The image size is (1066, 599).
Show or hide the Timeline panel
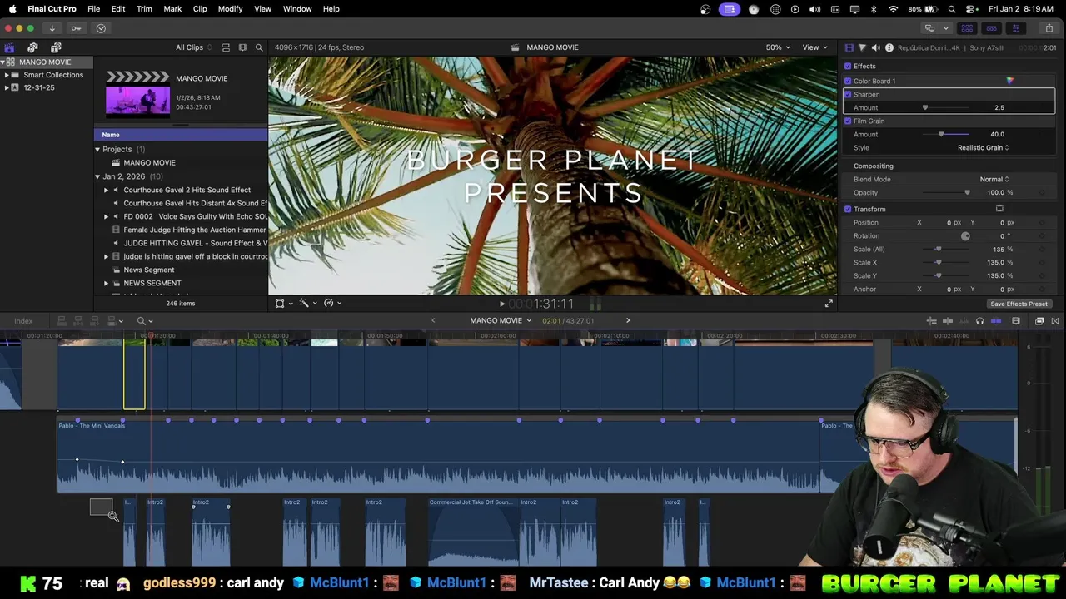[x=991, y=28]
